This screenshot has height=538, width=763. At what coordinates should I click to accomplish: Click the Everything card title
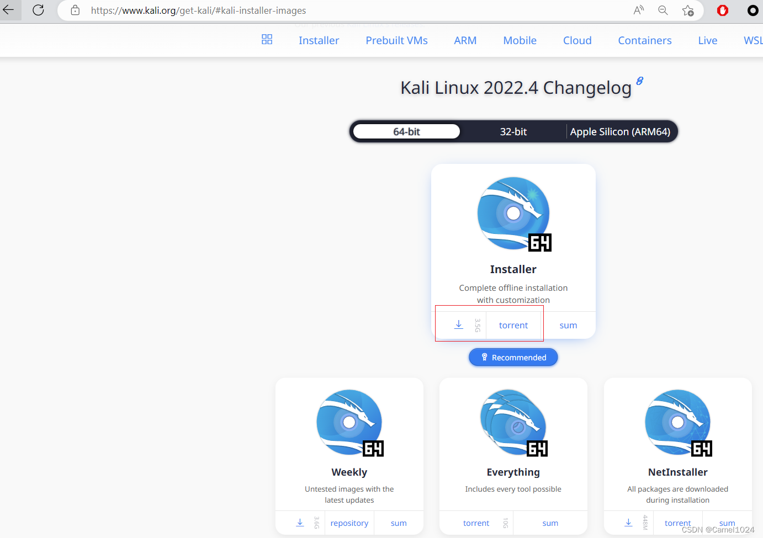513,472
